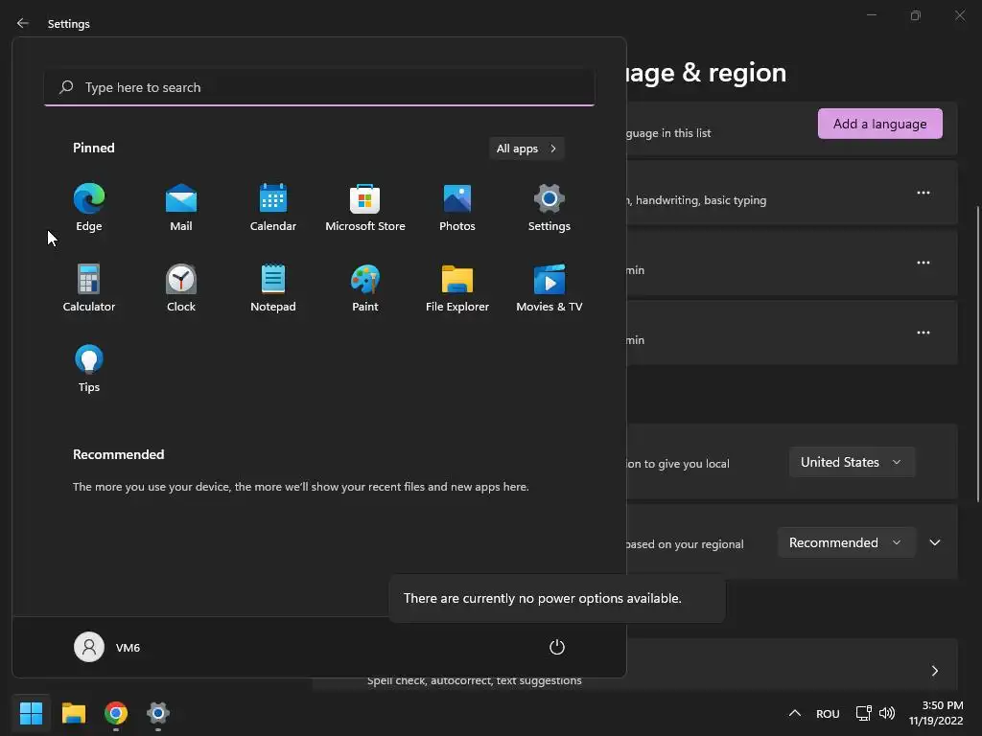Viewport: 982px width, 736px height.
Task: Open the Clock app
Action: coord(181,288)
